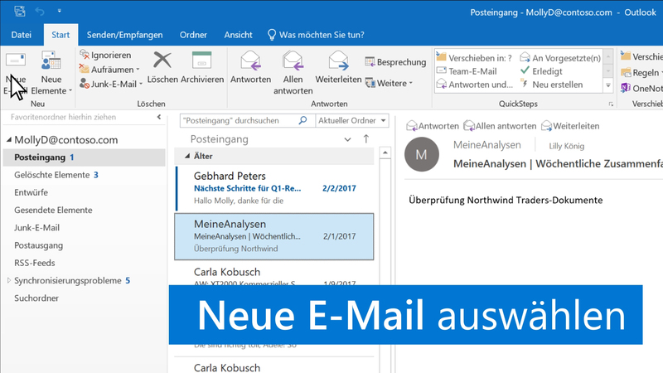Click Ignorieren in the ribbon
663x373 pixels.
point(104,56)
